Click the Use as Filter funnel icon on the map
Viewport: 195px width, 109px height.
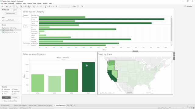click(174, 57)
